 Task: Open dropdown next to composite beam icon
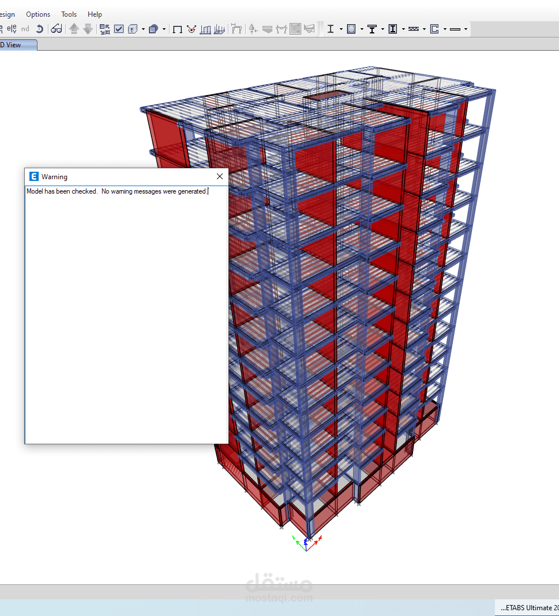click(382, 29)
